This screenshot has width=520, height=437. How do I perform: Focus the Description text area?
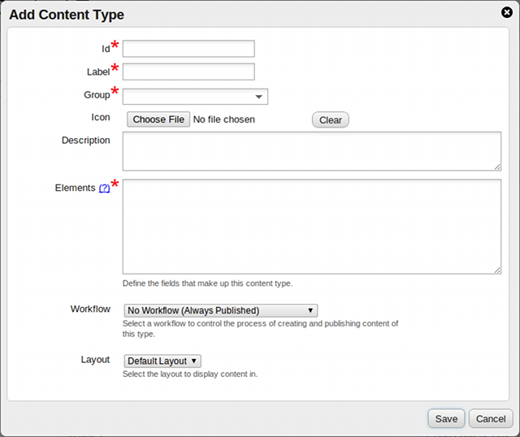(x=312, y=151)
